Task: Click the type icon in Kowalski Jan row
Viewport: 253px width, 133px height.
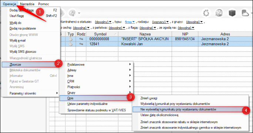Action: coord(71,44)
